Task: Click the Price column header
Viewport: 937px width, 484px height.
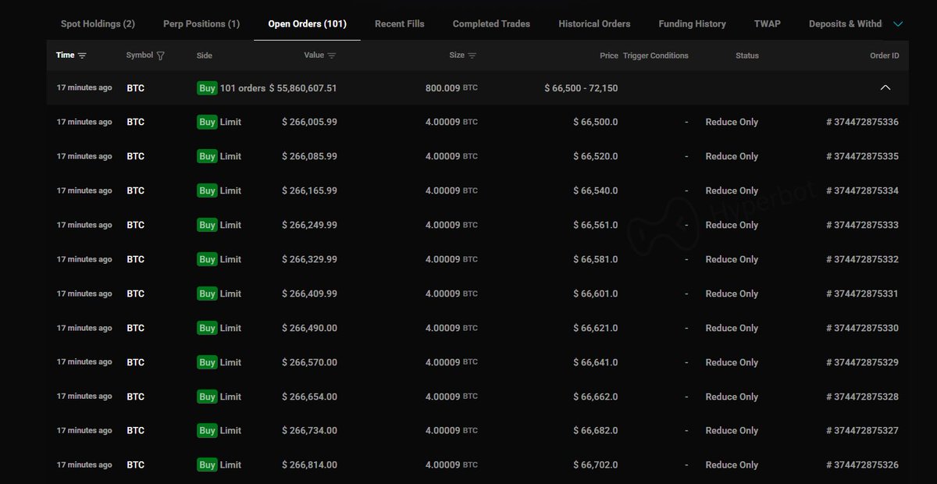Action: click(609, 55)
